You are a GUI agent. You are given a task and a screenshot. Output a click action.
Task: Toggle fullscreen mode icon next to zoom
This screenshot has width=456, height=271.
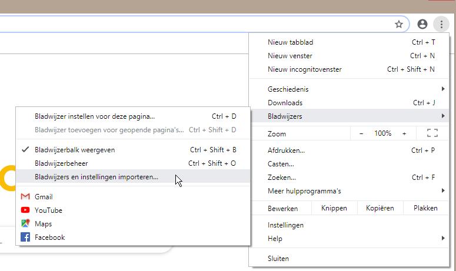click(x=432, y=133)
